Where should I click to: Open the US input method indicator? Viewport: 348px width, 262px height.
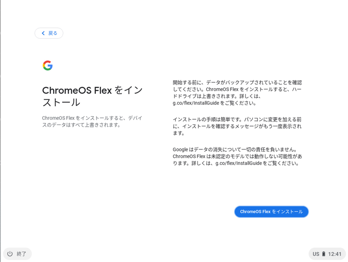pos(316,254)
